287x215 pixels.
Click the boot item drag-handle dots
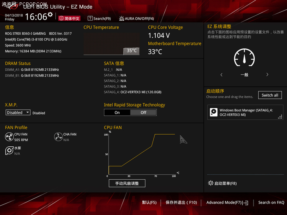tap(280, 117)
